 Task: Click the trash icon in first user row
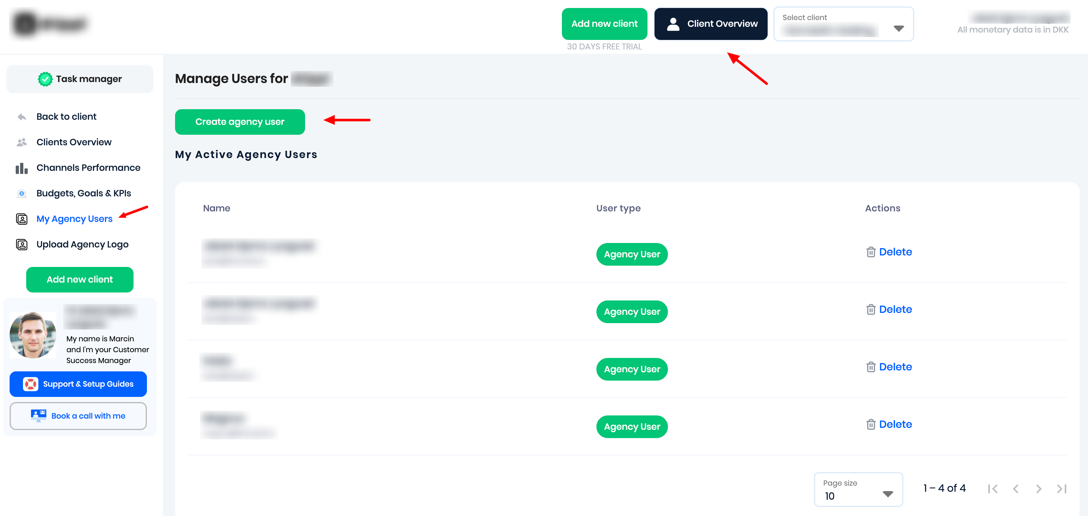(870, 252)
